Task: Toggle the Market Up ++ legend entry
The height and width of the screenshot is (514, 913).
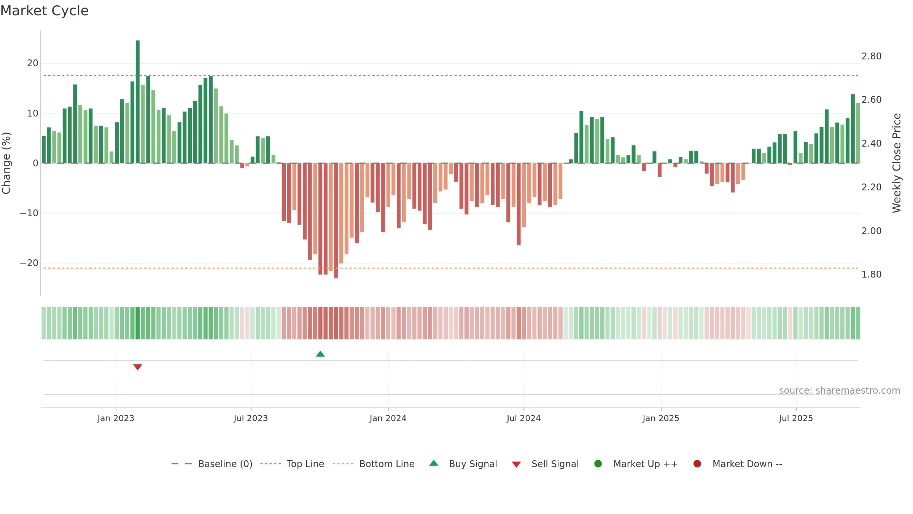Action: point(636,464)
